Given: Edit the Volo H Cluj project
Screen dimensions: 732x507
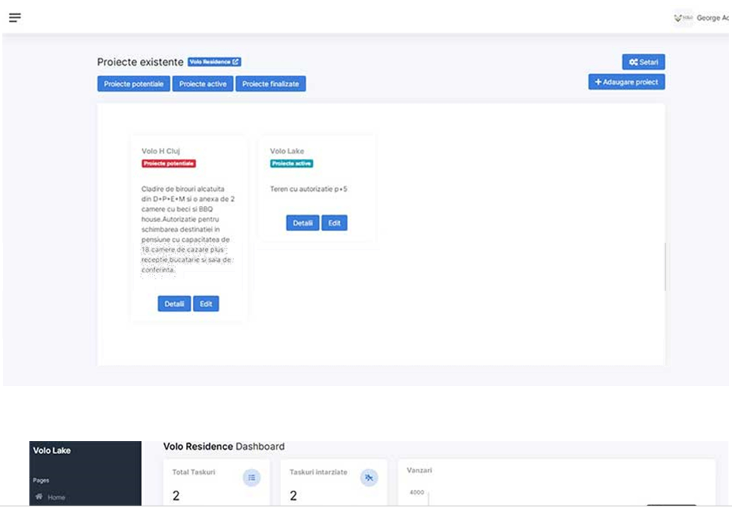Looking at the screenshot, I should [x=206, y=303].
